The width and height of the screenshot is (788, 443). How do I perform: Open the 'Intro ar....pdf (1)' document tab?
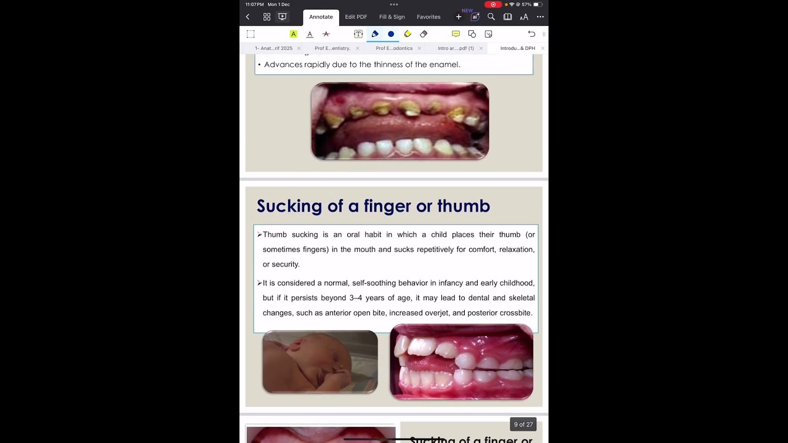pos(456,48)
